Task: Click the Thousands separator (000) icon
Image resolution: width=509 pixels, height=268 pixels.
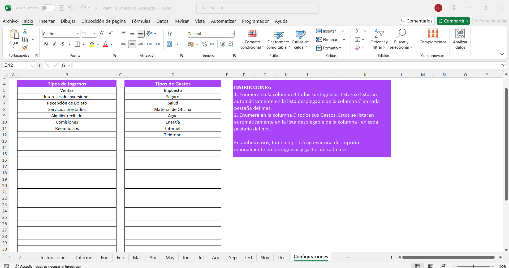Action: [213, 44]
